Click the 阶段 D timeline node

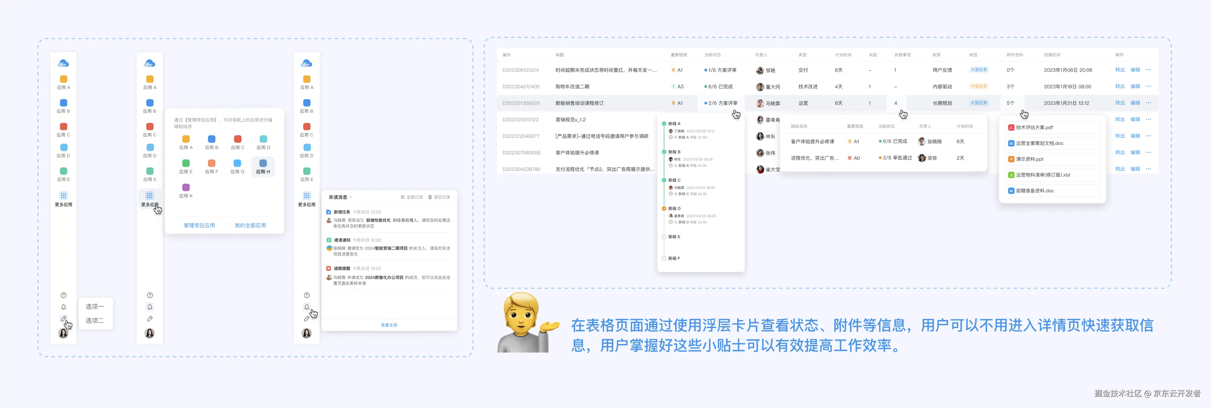(664, 208)
